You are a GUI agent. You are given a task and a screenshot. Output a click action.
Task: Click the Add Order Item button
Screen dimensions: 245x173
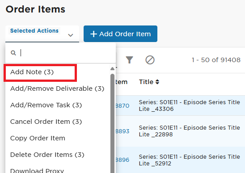(120, 34)
